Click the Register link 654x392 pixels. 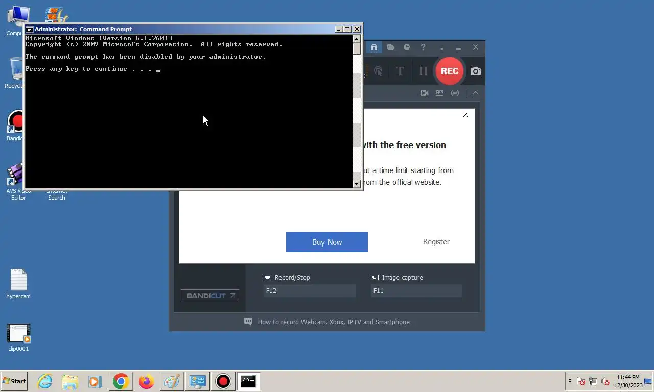click(x=436, y=242)
